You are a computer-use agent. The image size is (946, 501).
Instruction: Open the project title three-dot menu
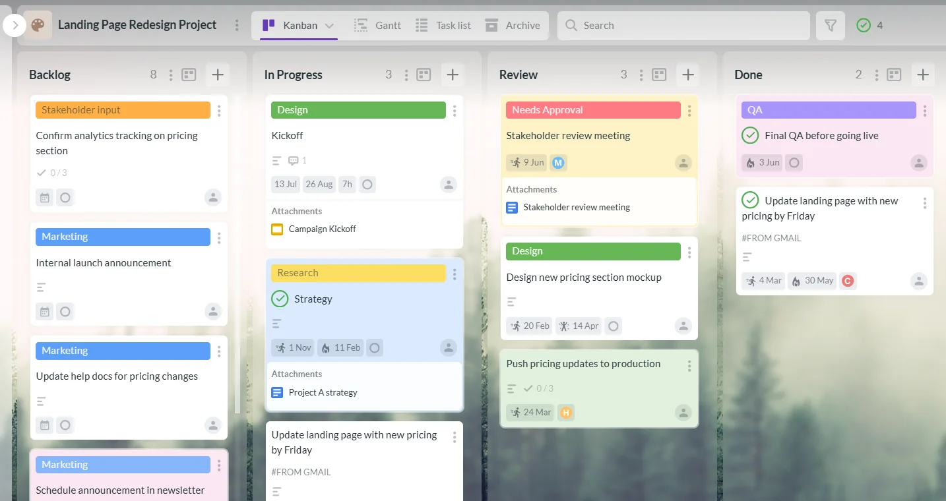tap(237, 24)
